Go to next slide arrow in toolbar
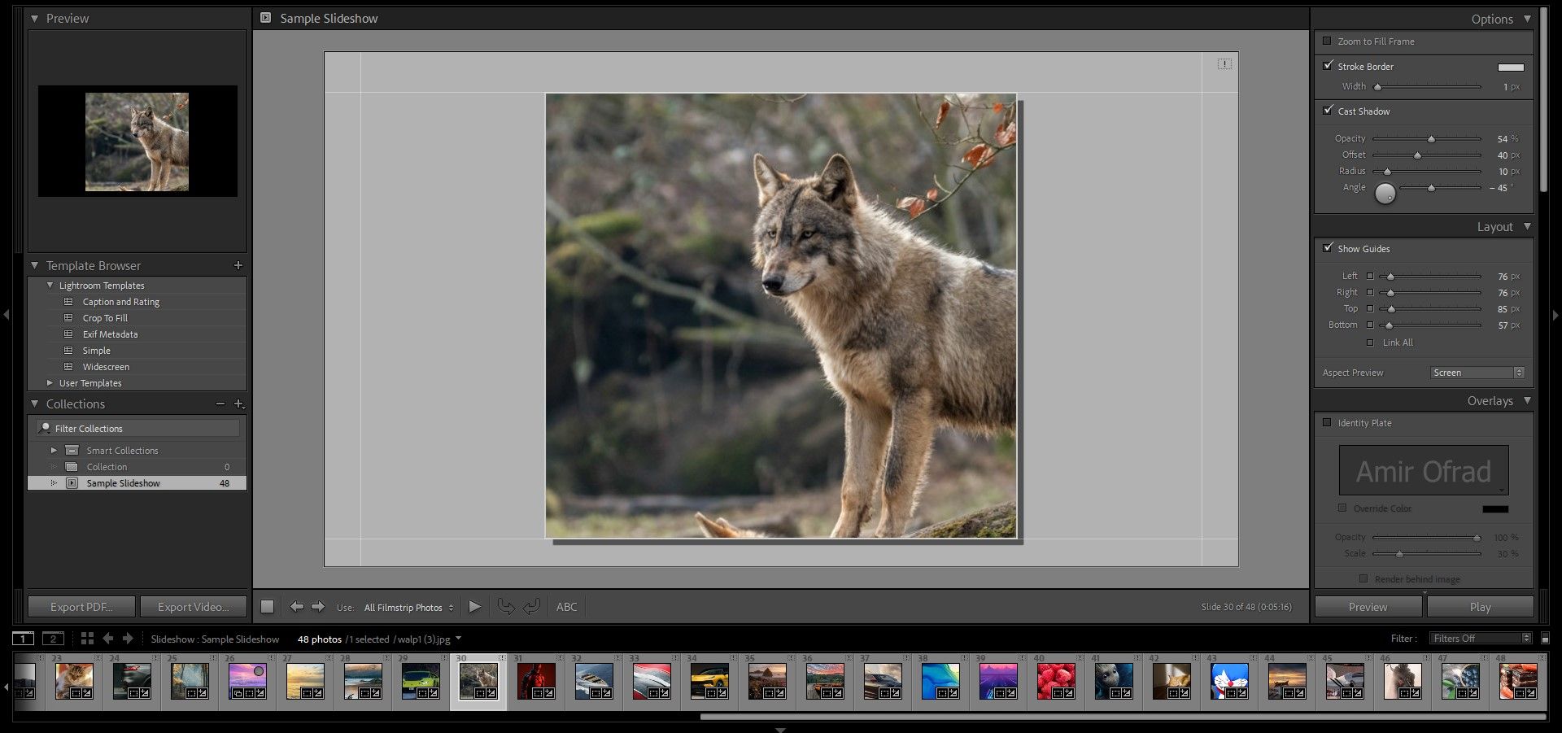 pos(318,606)
